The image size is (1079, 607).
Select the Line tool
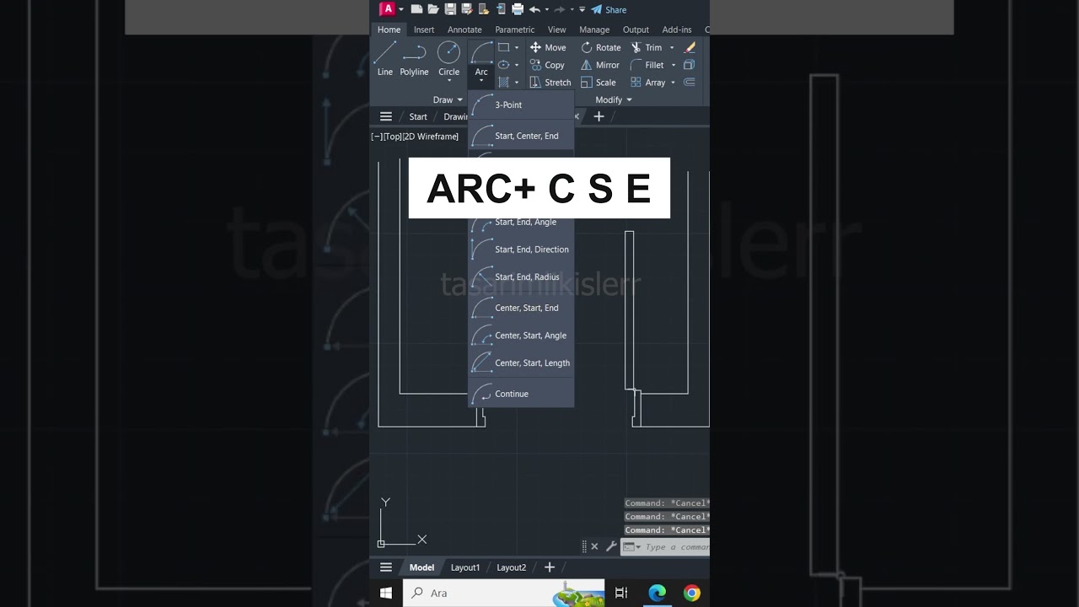pyautogui.click(x=384, y=59)
